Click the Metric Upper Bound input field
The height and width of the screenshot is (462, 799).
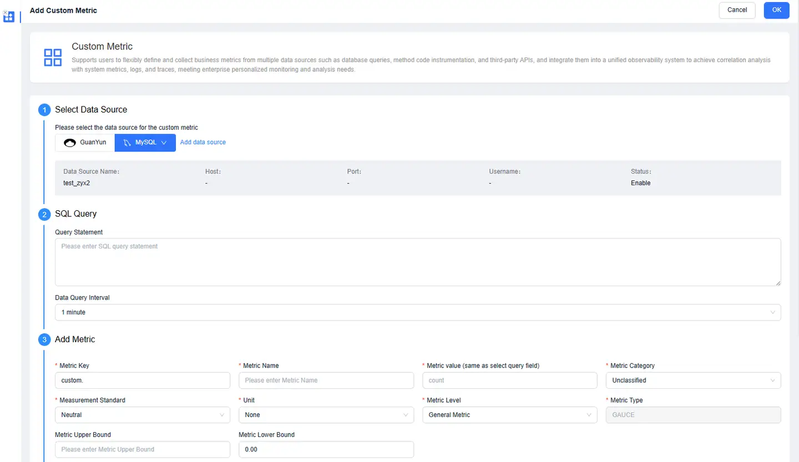pos(142,449)
